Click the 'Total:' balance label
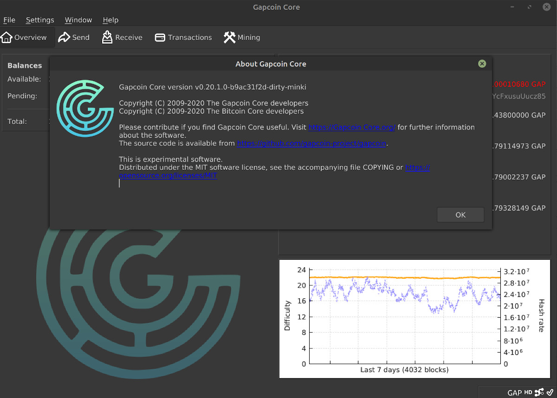This screenshot has width=557, height=398. point(17,122)
